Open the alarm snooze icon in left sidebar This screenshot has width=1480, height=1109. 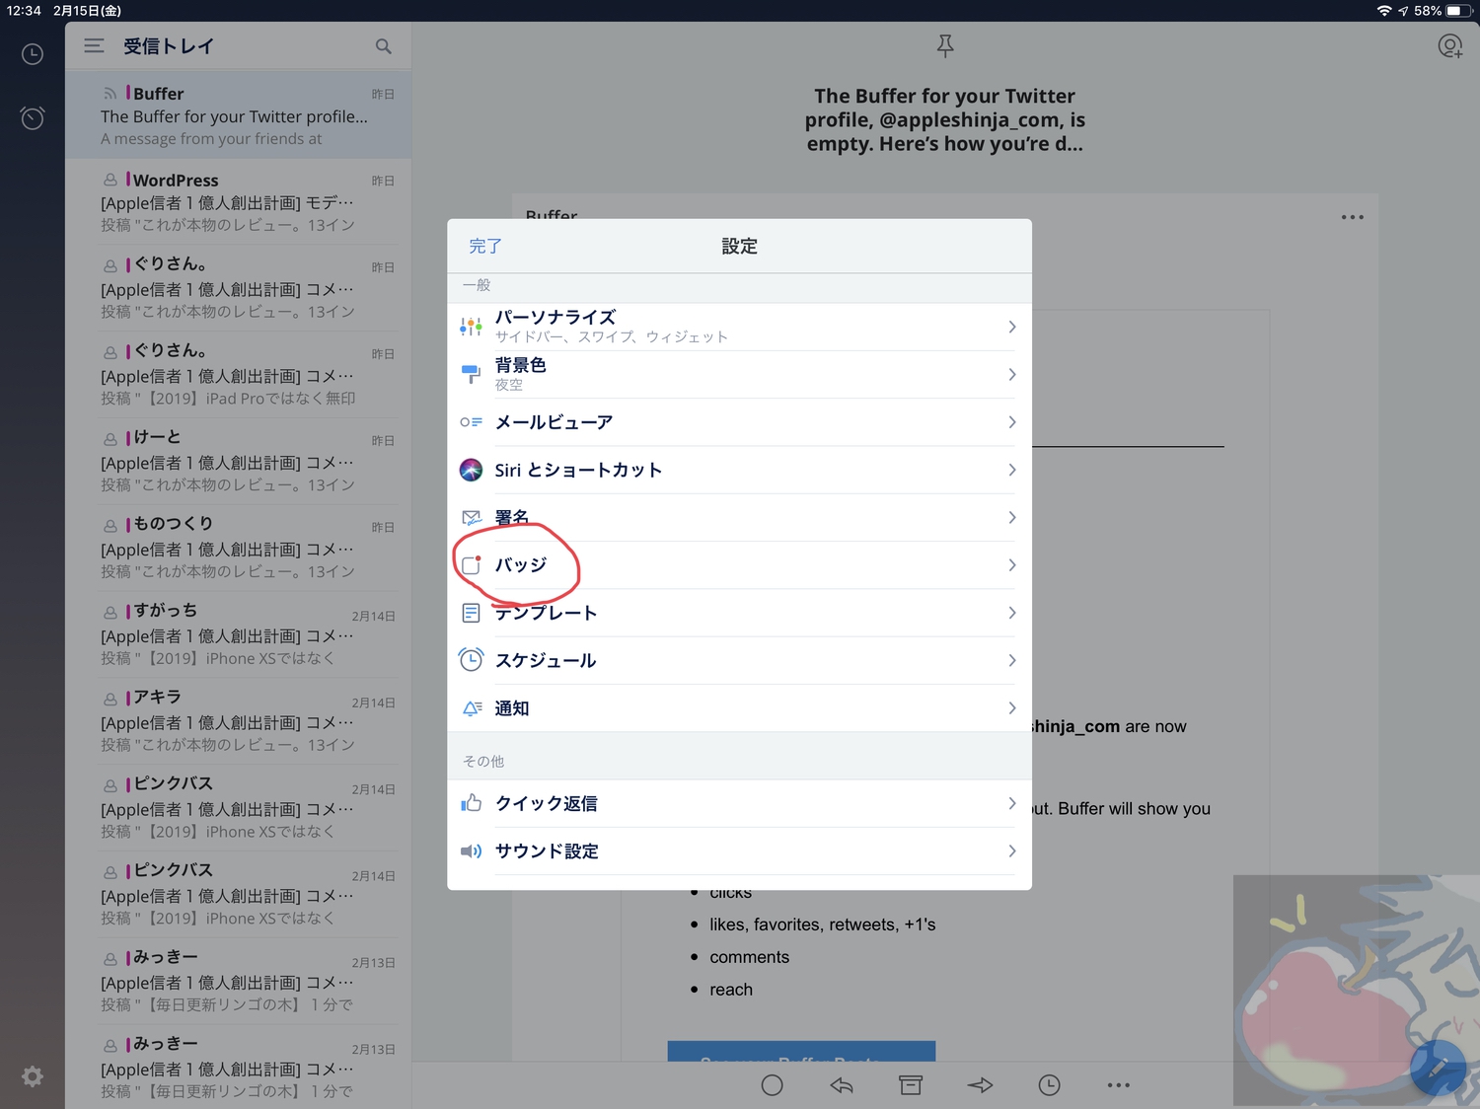tap(33, 118)
